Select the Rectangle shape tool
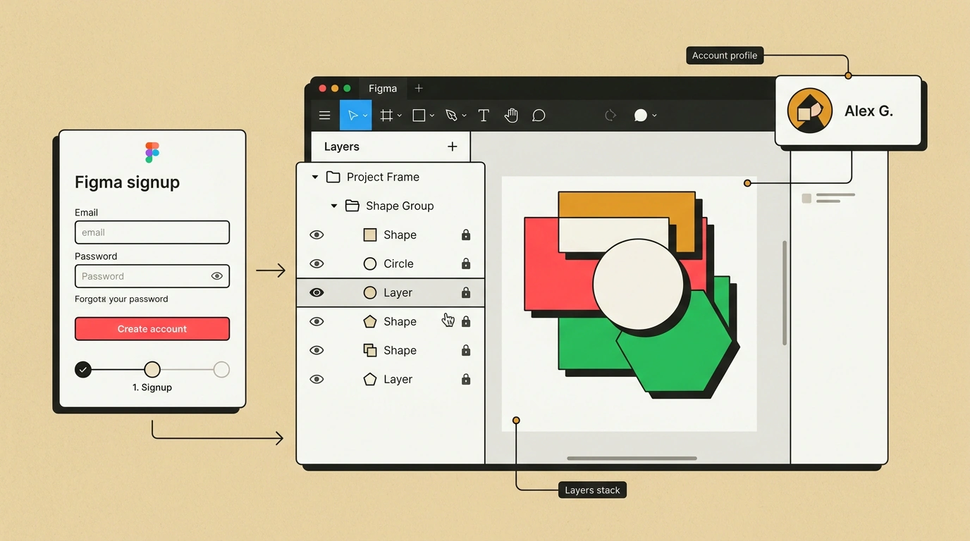The width and height of the screenshot is (970, 541). [x=419, y=116]
